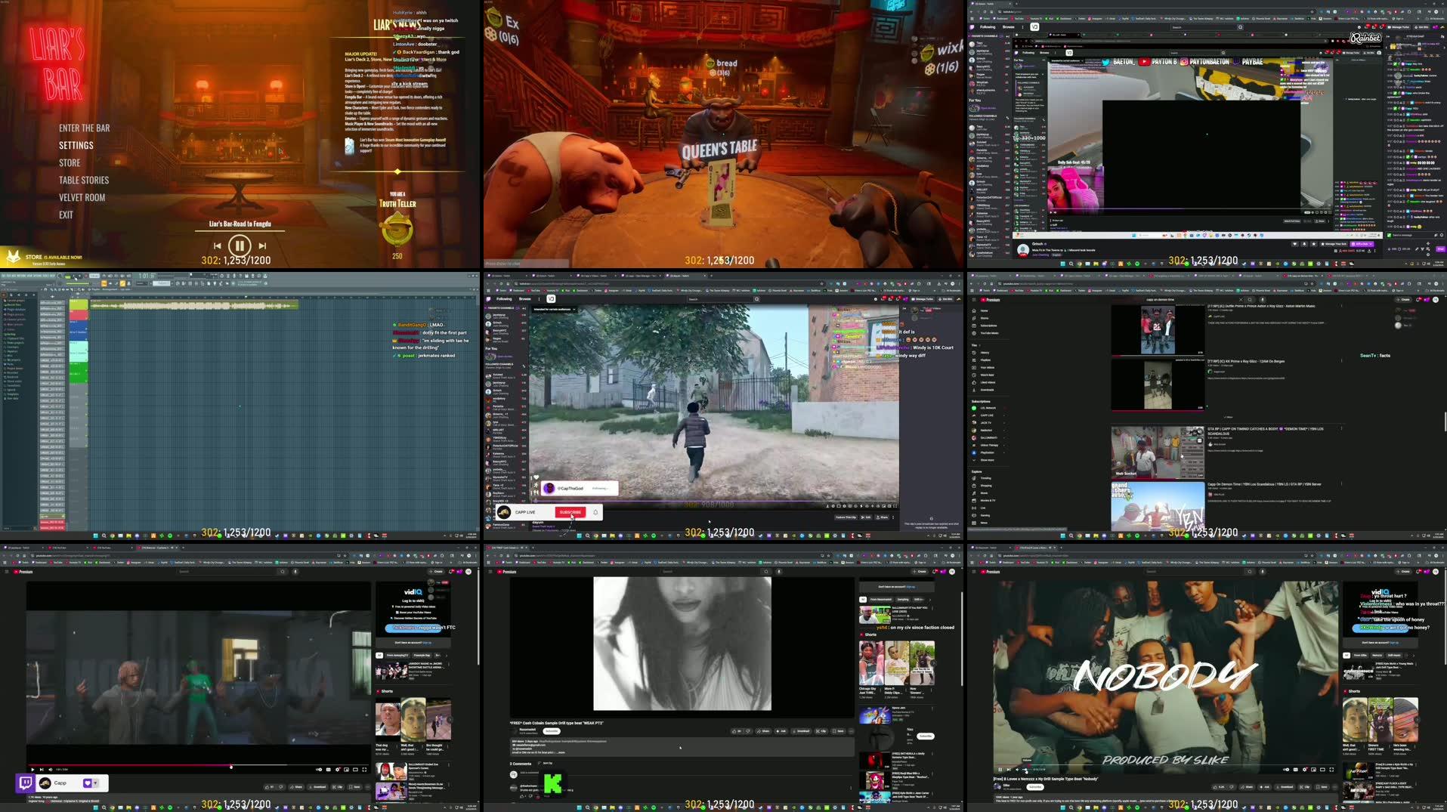The height and width of the screenshot is (812, 1447).
Task: Fullscreen the bottom-left YouTube player
Action: click(x=364, y=770)
